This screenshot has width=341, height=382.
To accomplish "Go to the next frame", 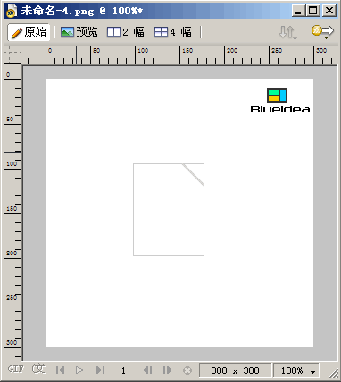I will click(168, 370).
